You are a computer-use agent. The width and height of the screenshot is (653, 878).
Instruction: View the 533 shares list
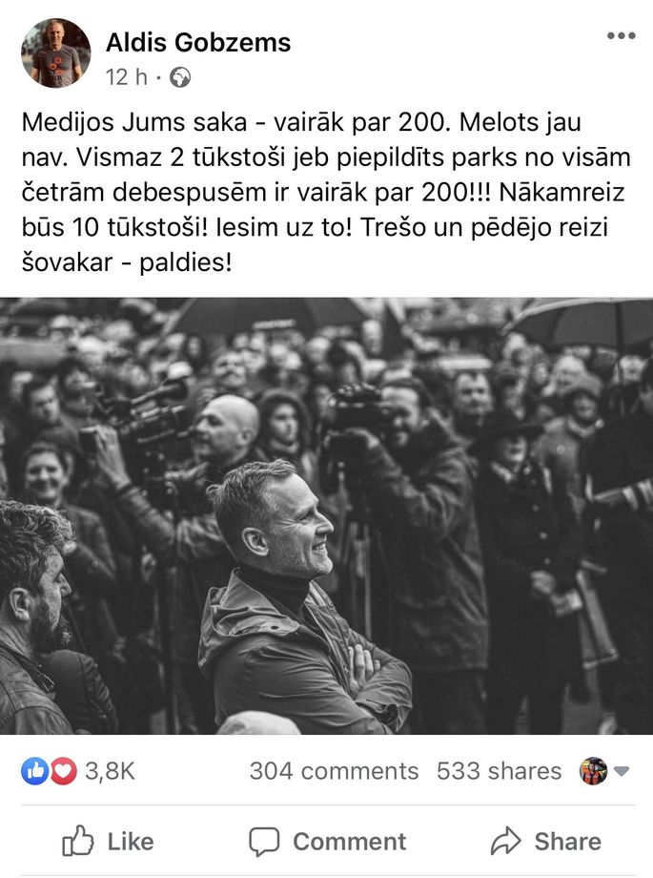(x=500, y=771)
